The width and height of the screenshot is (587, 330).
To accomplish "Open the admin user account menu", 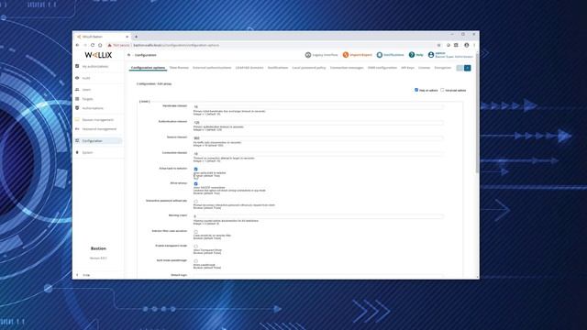I will (x=450, y=55).
